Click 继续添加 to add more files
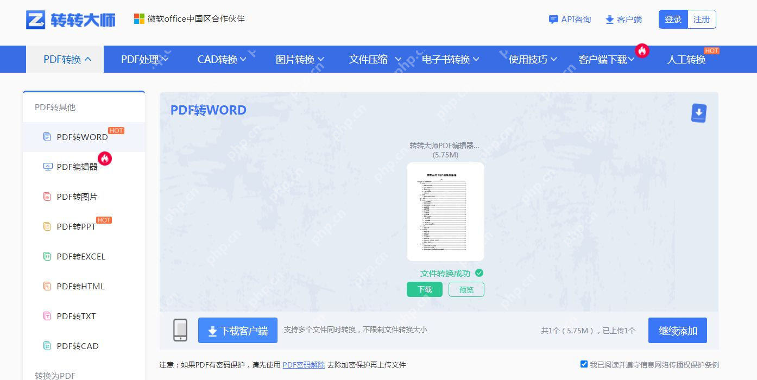The width and height of the screenshot is (757, 380). tap(677, 330)
